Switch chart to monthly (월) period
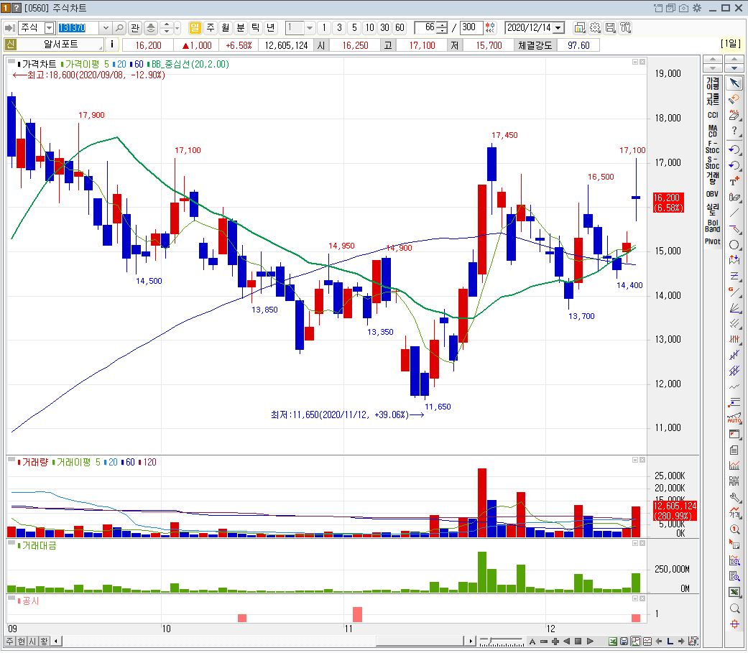The image size is (748, 653). (x=225, y=28)
